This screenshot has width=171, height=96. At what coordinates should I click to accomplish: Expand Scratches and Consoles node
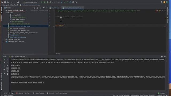tap(4, 42)
